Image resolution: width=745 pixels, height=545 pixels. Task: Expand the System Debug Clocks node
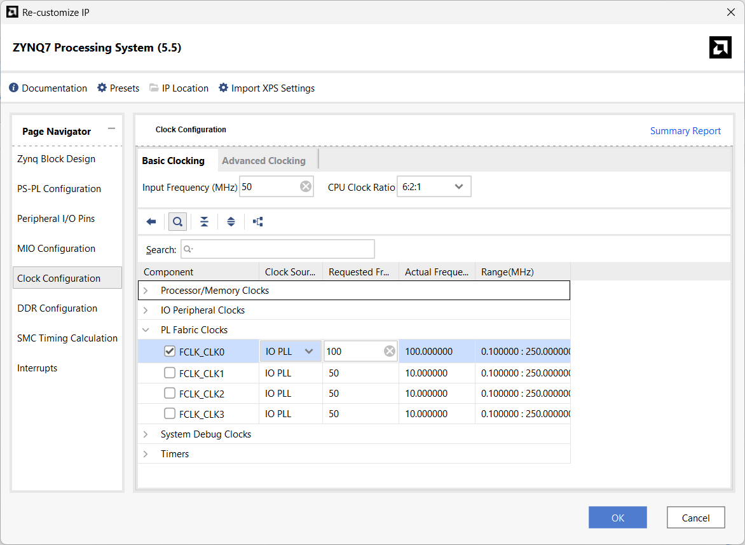point(146,434)
